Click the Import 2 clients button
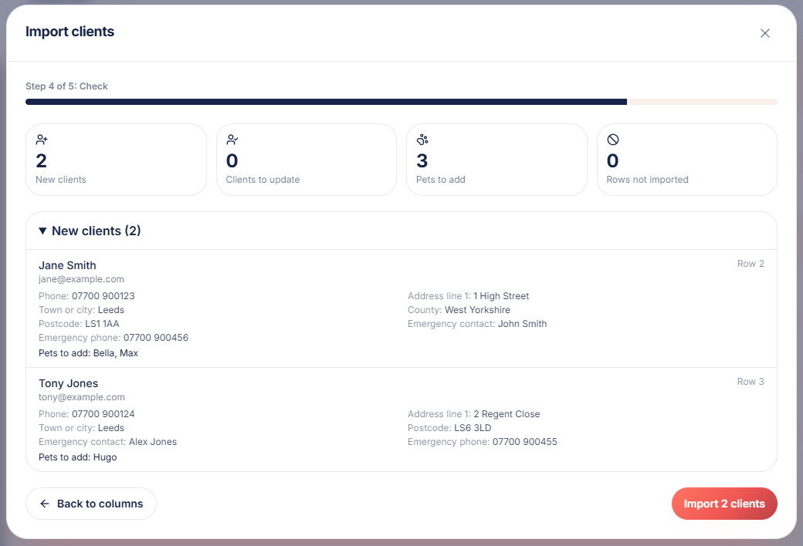Viewport: 803px width, 546px height. click(724, 504)
